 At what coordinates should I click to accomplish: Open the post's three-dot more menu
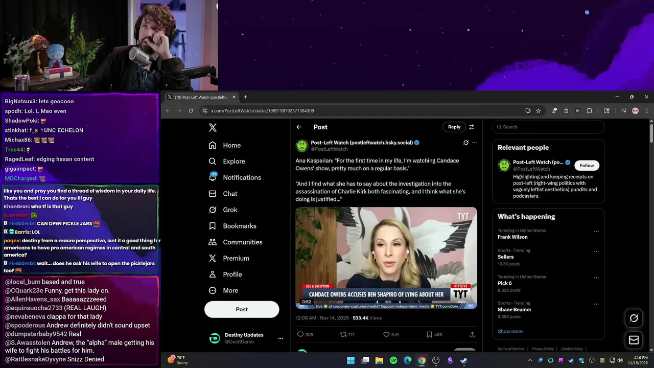pyautogui.click(x=474, y=143)
